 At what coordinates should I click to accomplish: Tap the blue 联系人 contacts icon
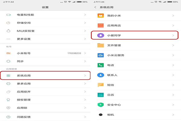tap(101, 75)
